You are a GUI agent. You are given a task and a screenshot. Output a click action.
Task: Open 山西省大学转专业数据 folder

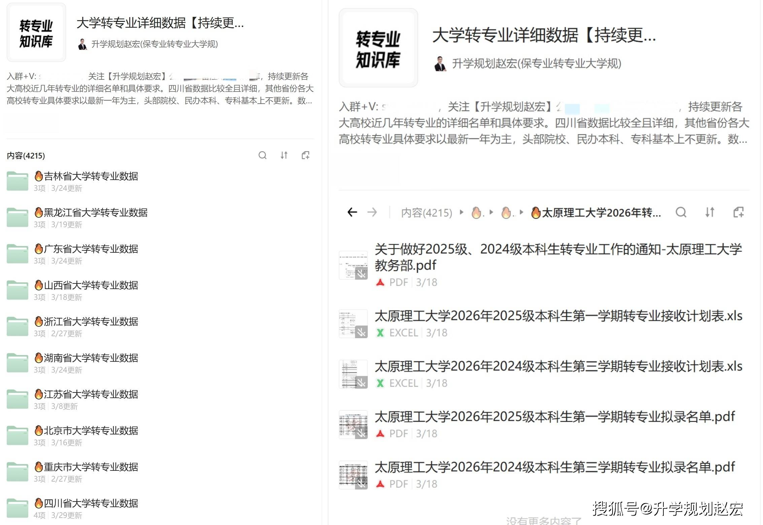91,285
